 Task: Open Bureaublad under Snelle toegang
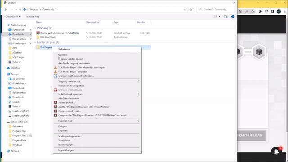pyautogui.click(x=18, y=30)
